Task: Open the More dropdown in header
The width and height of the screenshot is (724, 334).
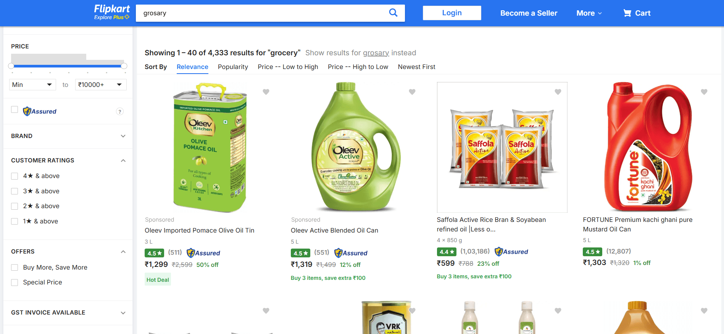Action: (x=589, y=13)
